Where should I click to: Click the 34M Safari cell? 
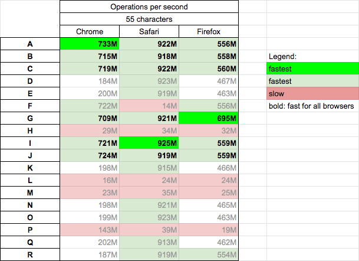pyautogui.click(x=149, y=130)
